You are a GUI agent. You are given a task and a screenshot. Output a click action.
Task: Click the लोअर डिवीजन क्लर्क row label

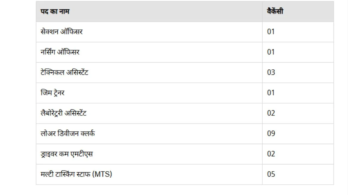[68, 134]
